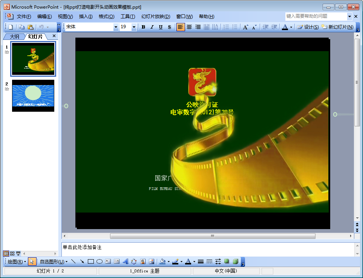Open the 格式(O) menu
Screen dimensions: 363x278
click(107, 17)
